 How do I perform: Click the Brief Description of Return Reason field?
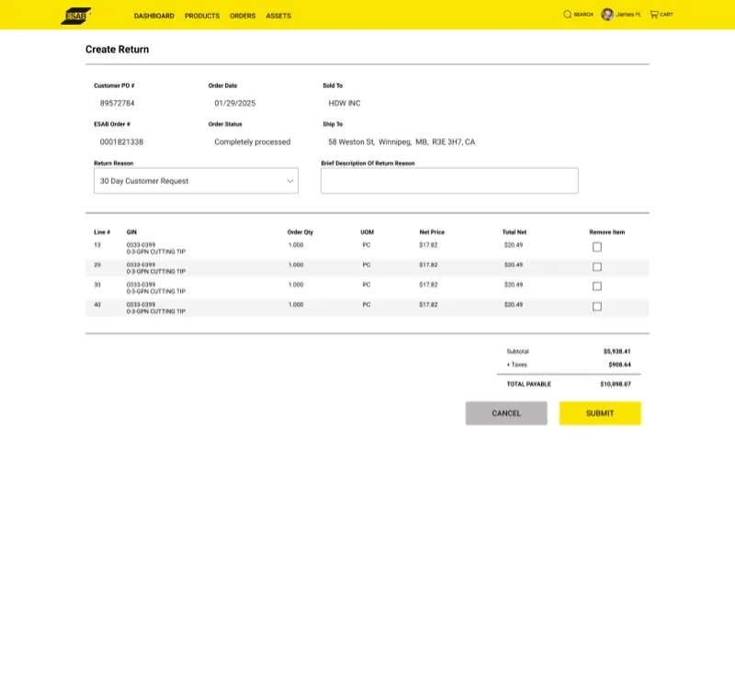(x=449, y=181)
